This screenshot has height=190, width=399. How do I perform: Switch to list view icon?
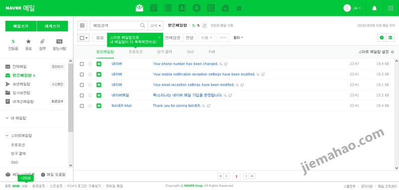390,37
